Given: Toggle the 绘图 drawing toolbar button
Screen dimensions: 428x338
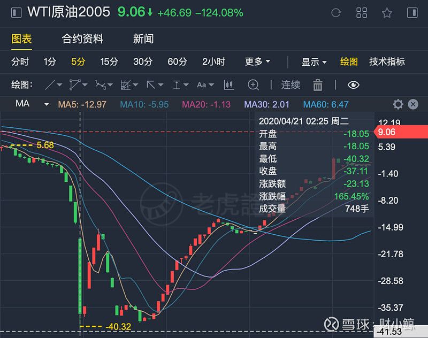Looking at the screenshot, I should [349, 62].
